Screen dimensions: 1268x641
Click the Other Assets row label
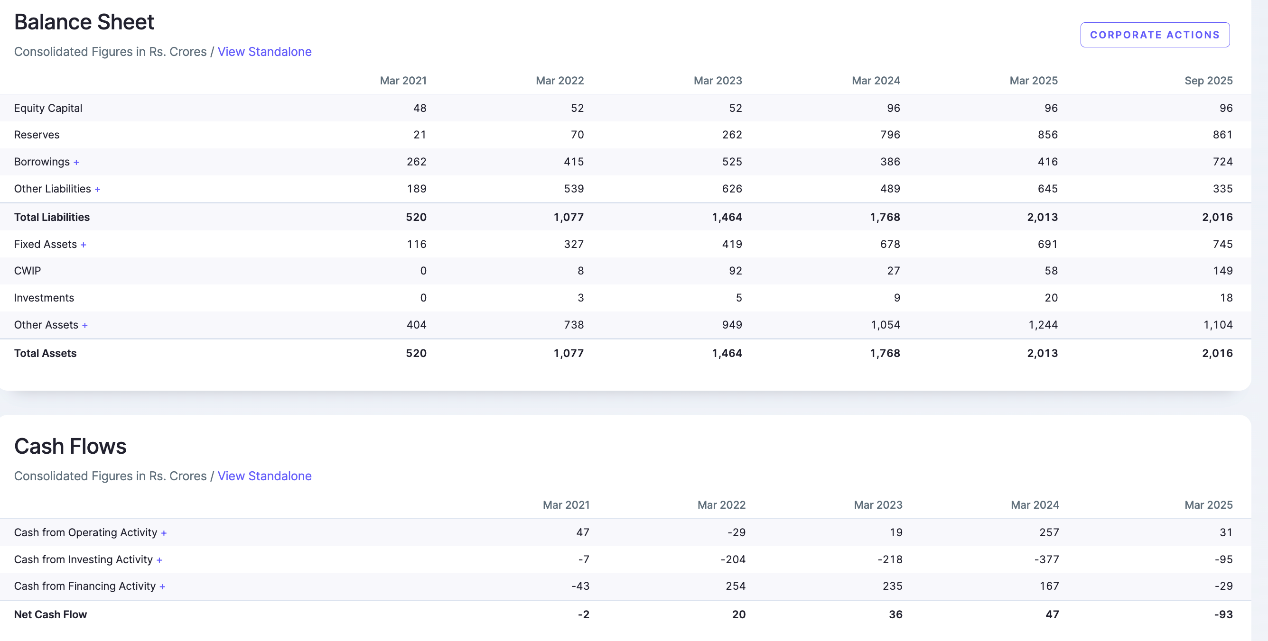tap(46, 325)
